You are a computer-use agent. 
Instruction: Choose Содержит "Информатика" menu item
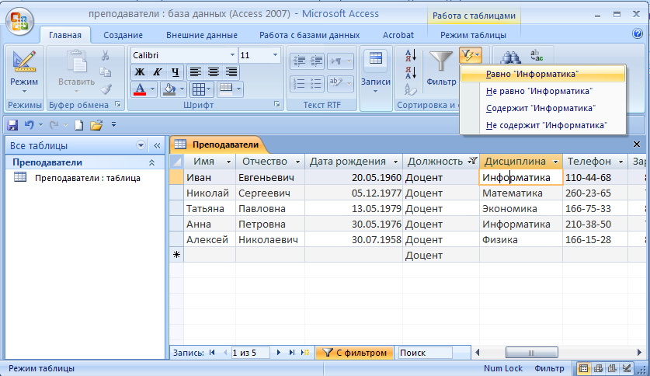tap(543, 108)
